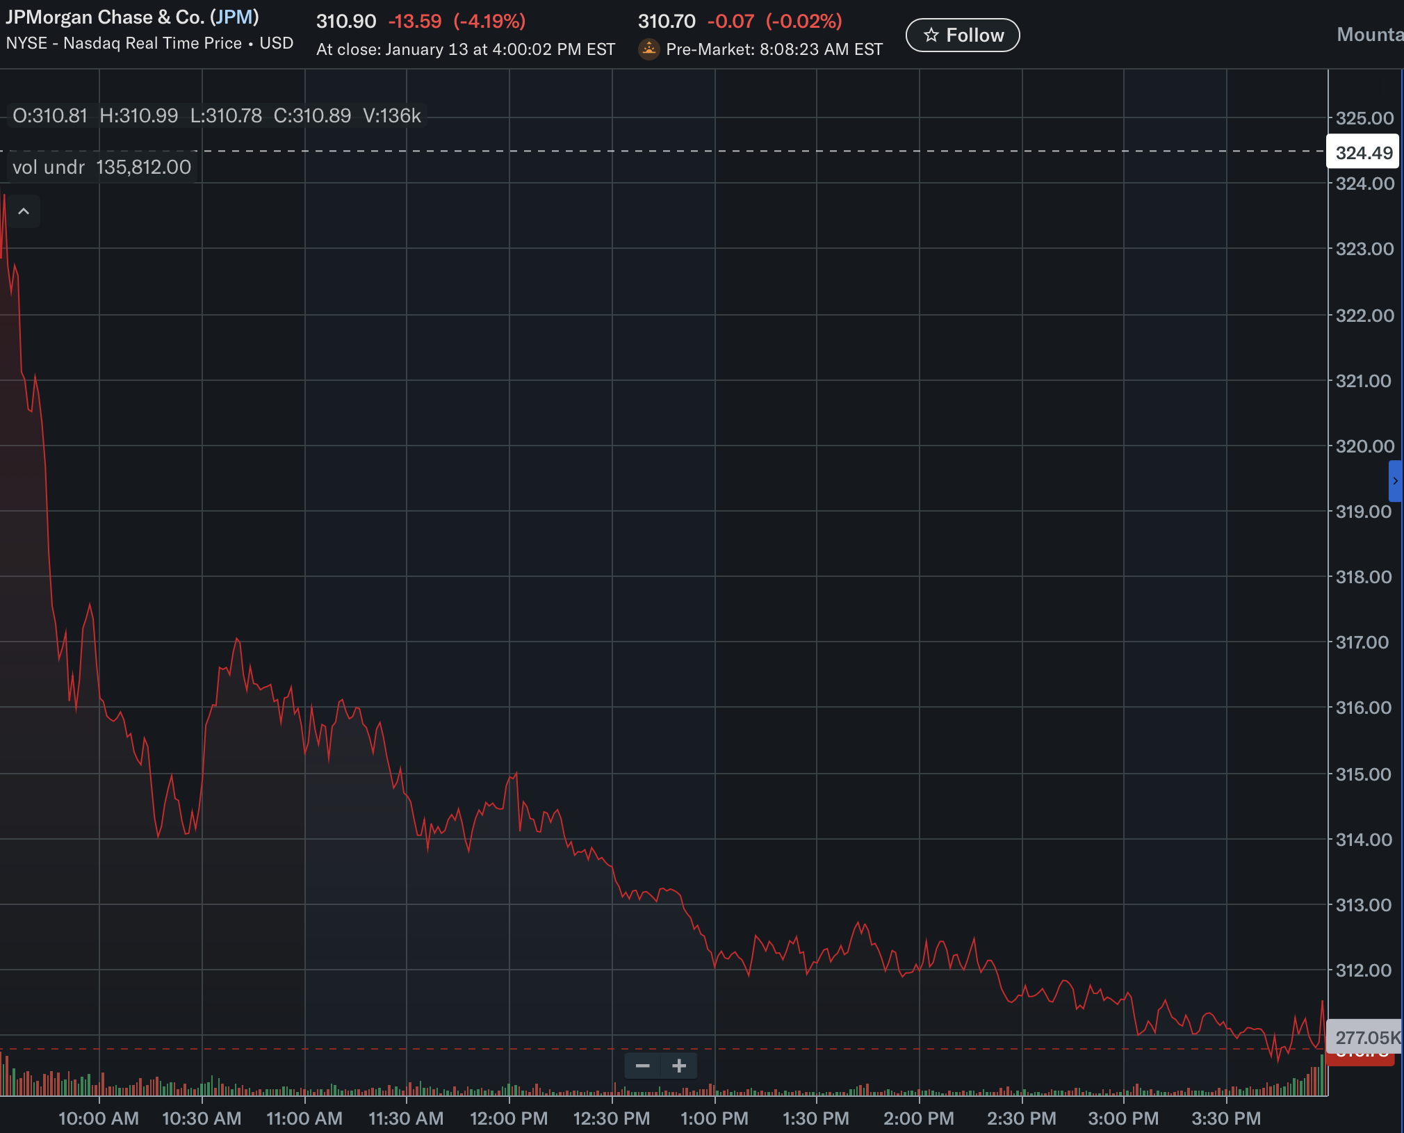Click the star icon in Follow
Screen dimensions: 1404x1133
point(931,35)
